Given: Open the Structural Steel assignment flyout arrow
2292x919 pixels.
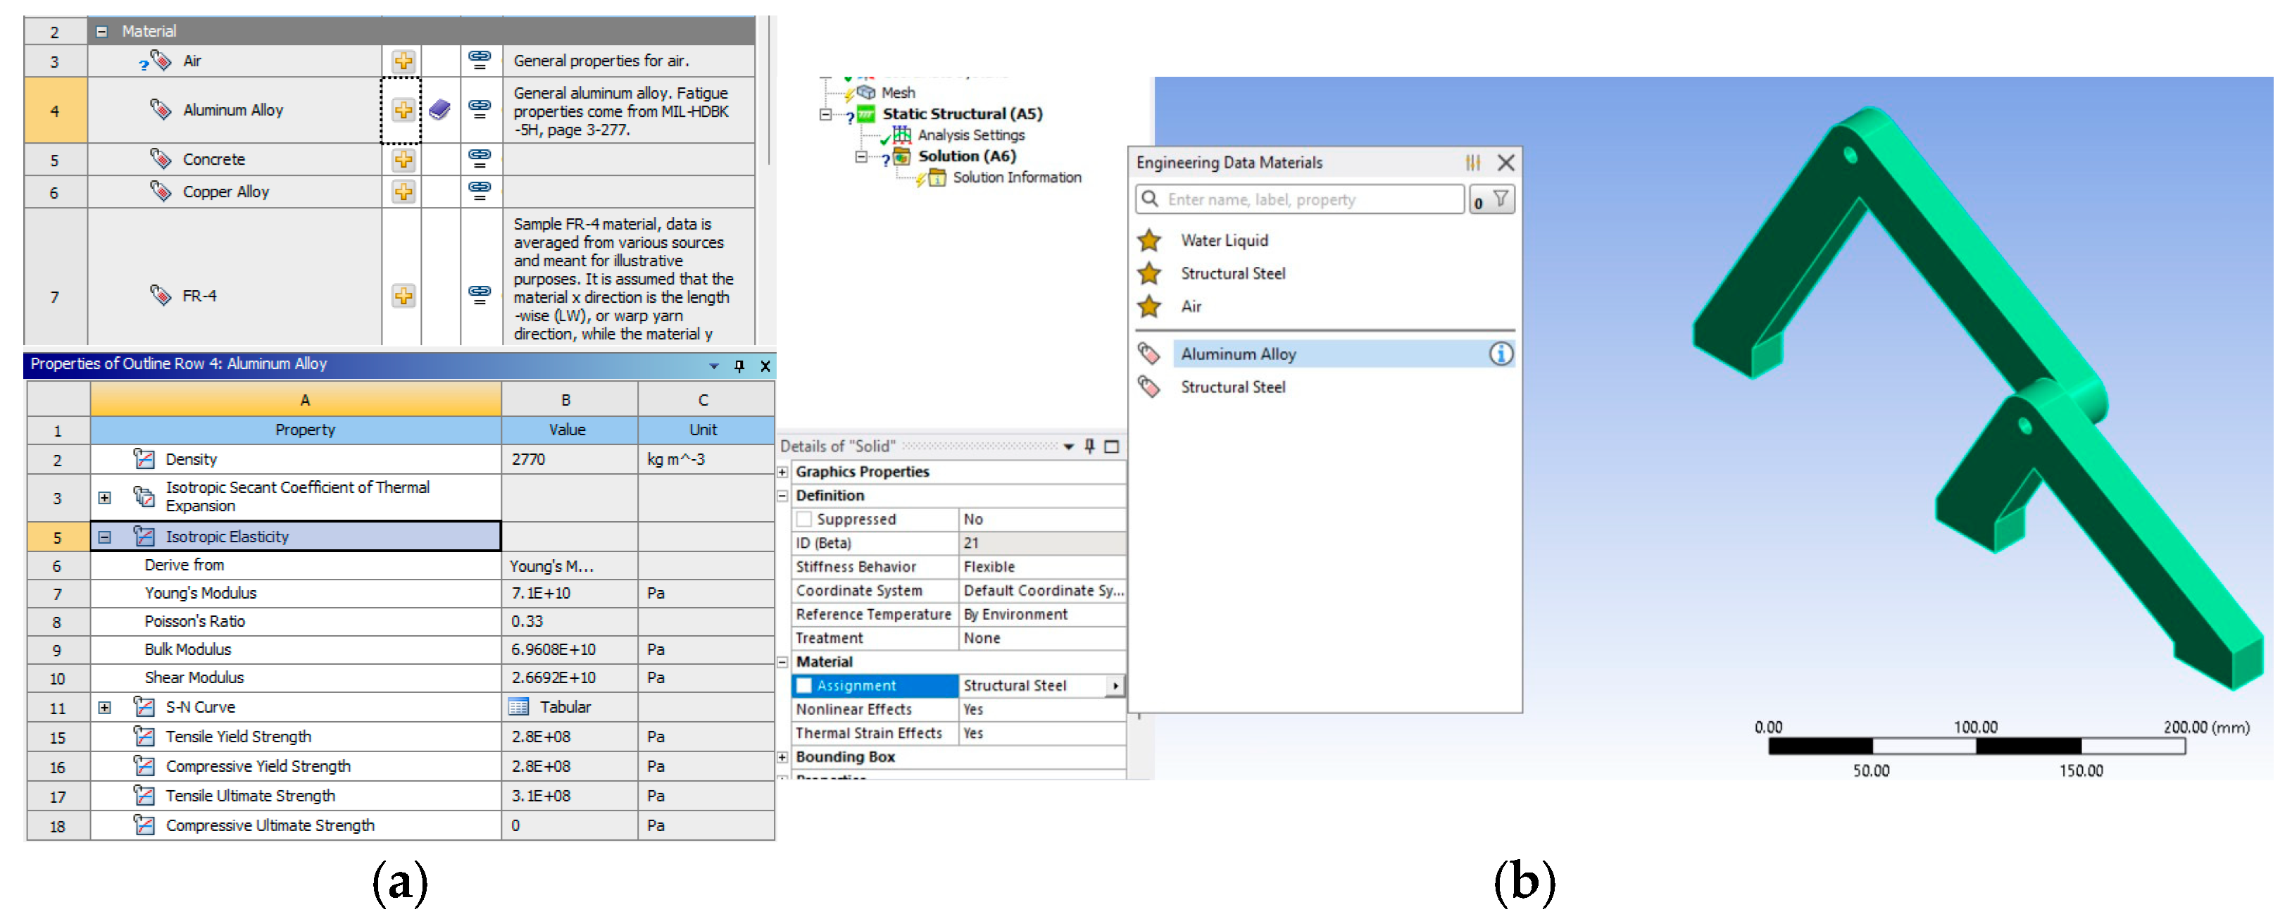Looking at the screenshot, I should coord(1115,686).
